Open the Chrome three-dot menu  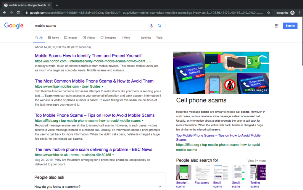click(299, 13)
